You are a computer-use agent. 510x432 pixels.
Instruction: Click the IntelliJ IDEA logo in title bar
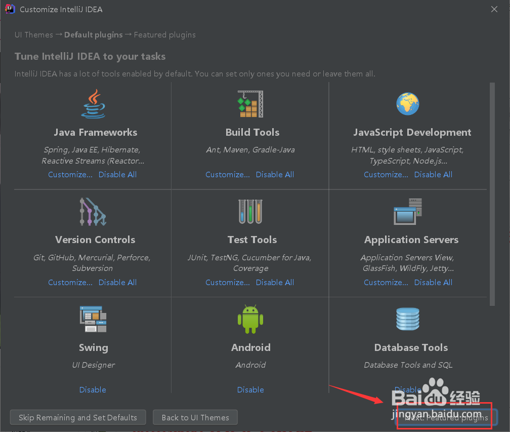(x=10, y=9)
